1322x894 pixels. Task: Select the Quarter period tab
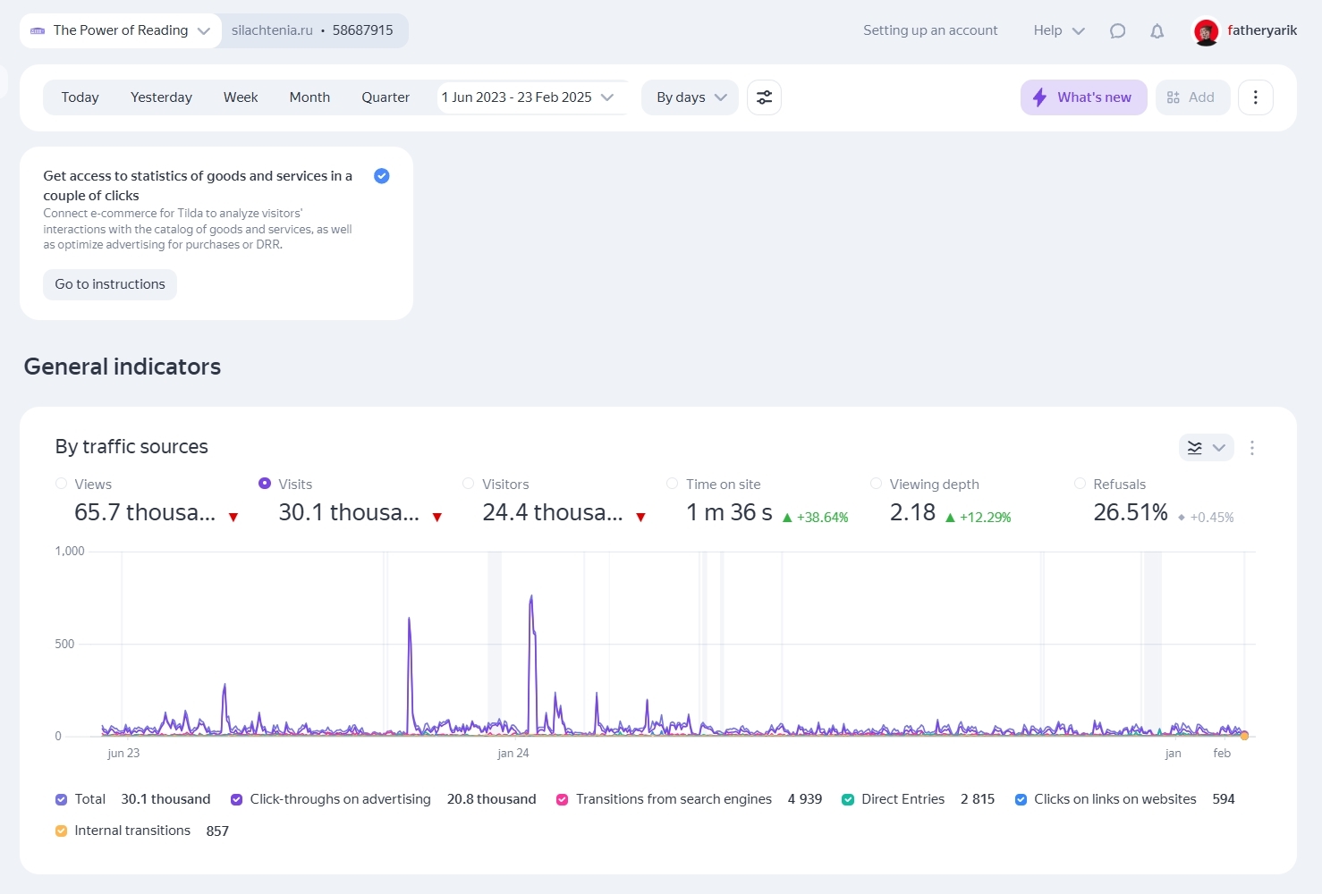(x=386, y=97)
